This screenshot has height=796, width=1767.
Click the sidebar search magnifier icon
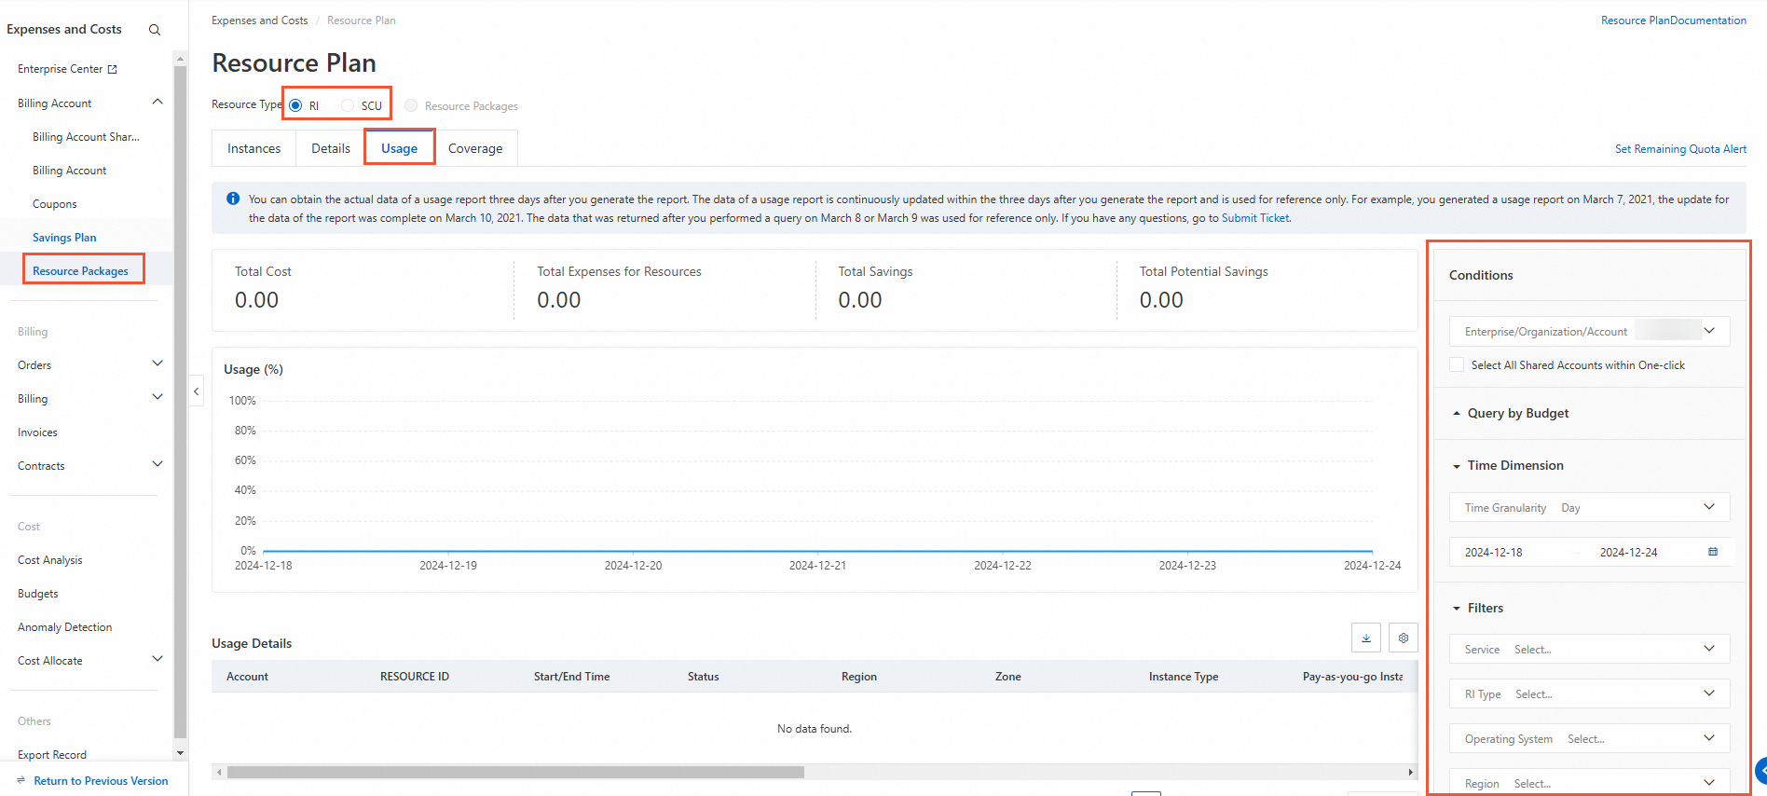point(155,30)
